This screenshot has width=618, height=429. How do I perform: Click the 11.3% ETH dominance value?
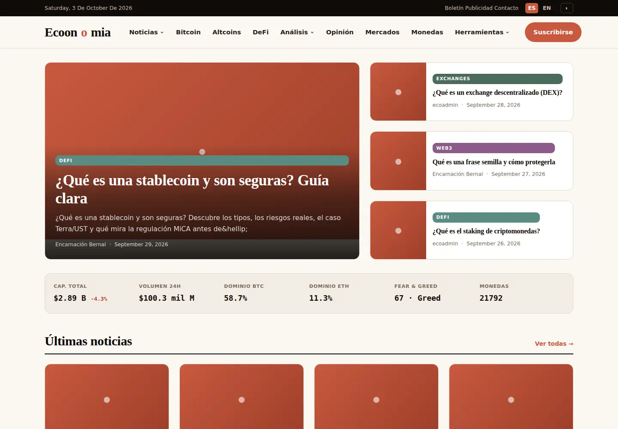click(x=321, y=298)
